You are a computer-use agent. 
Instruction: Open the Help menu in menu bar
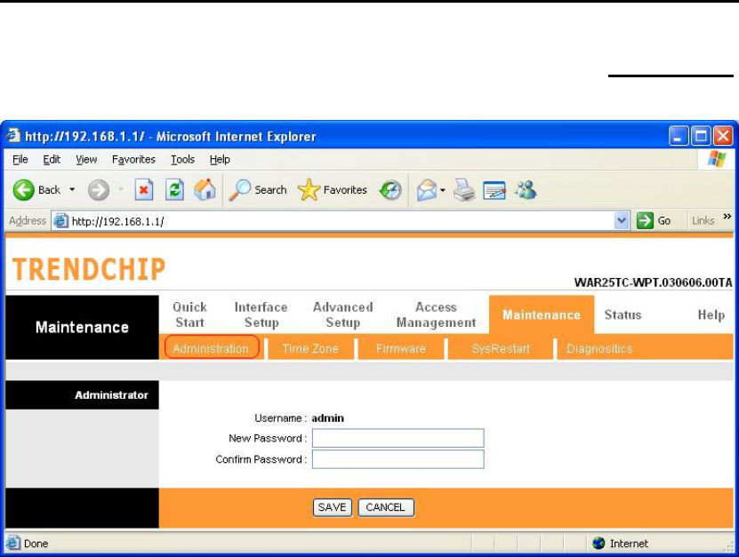[x=220, y=159]
